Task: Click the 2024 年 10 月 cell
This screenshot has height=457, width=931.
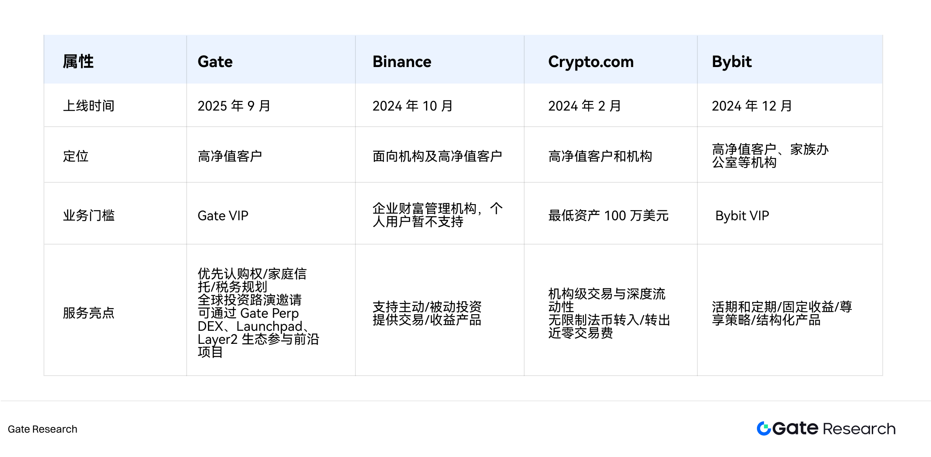Action: (x=413, y=106)
